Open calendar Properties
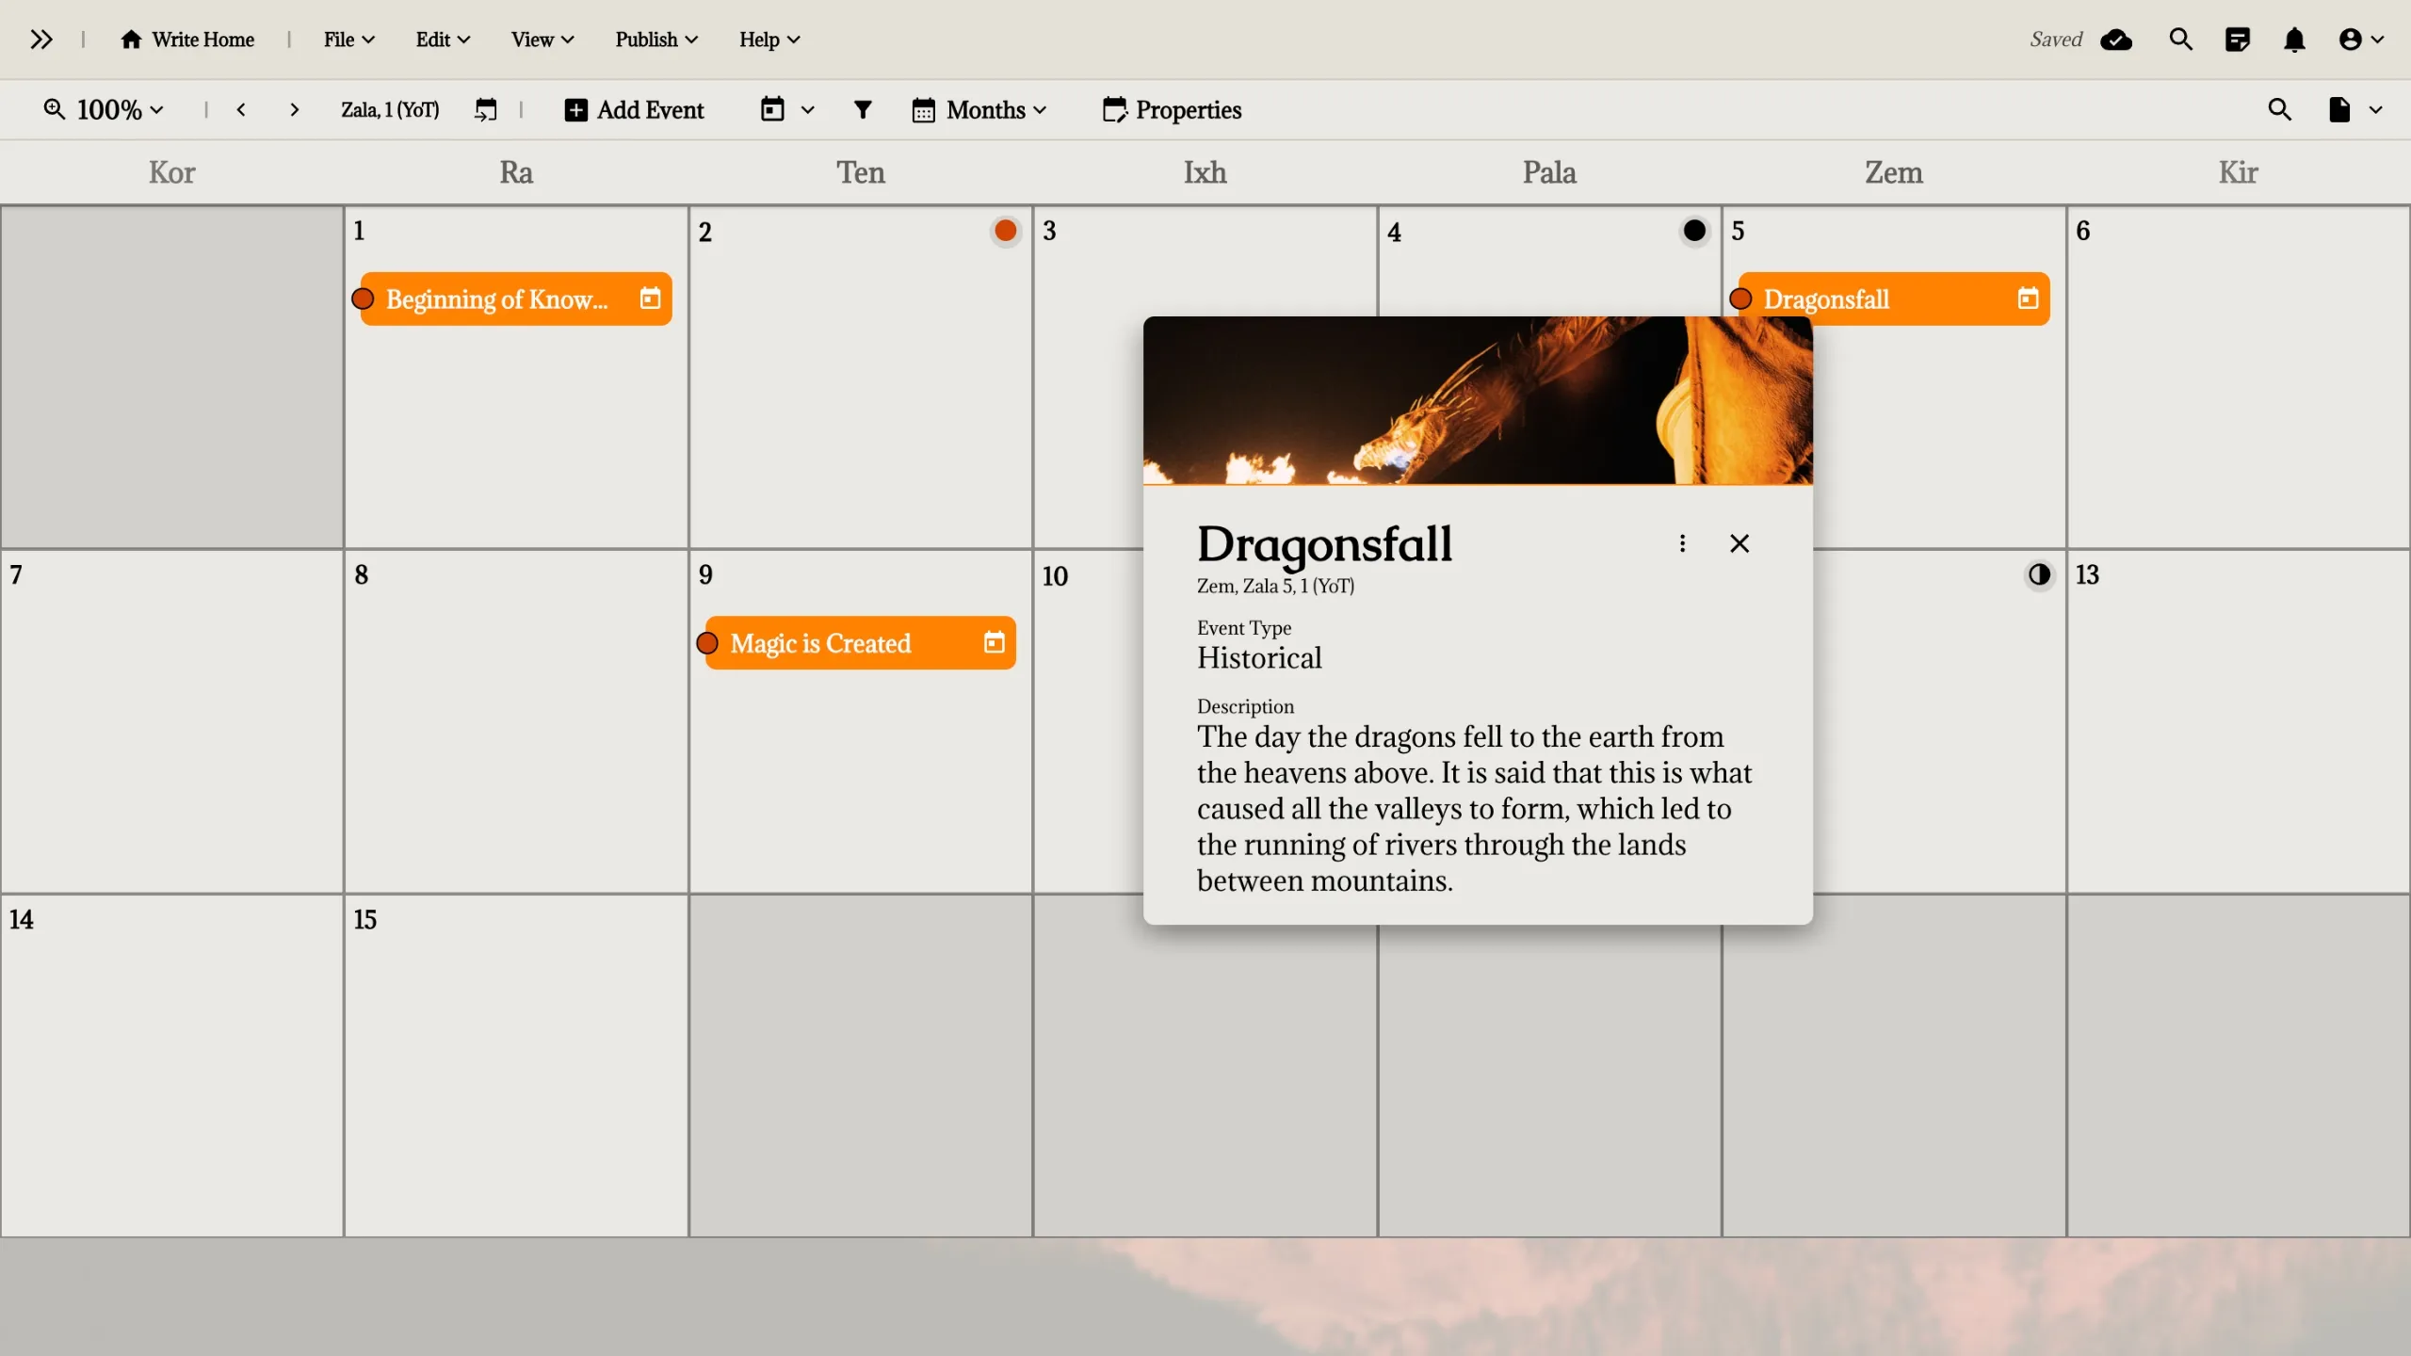 point(1172,110)
